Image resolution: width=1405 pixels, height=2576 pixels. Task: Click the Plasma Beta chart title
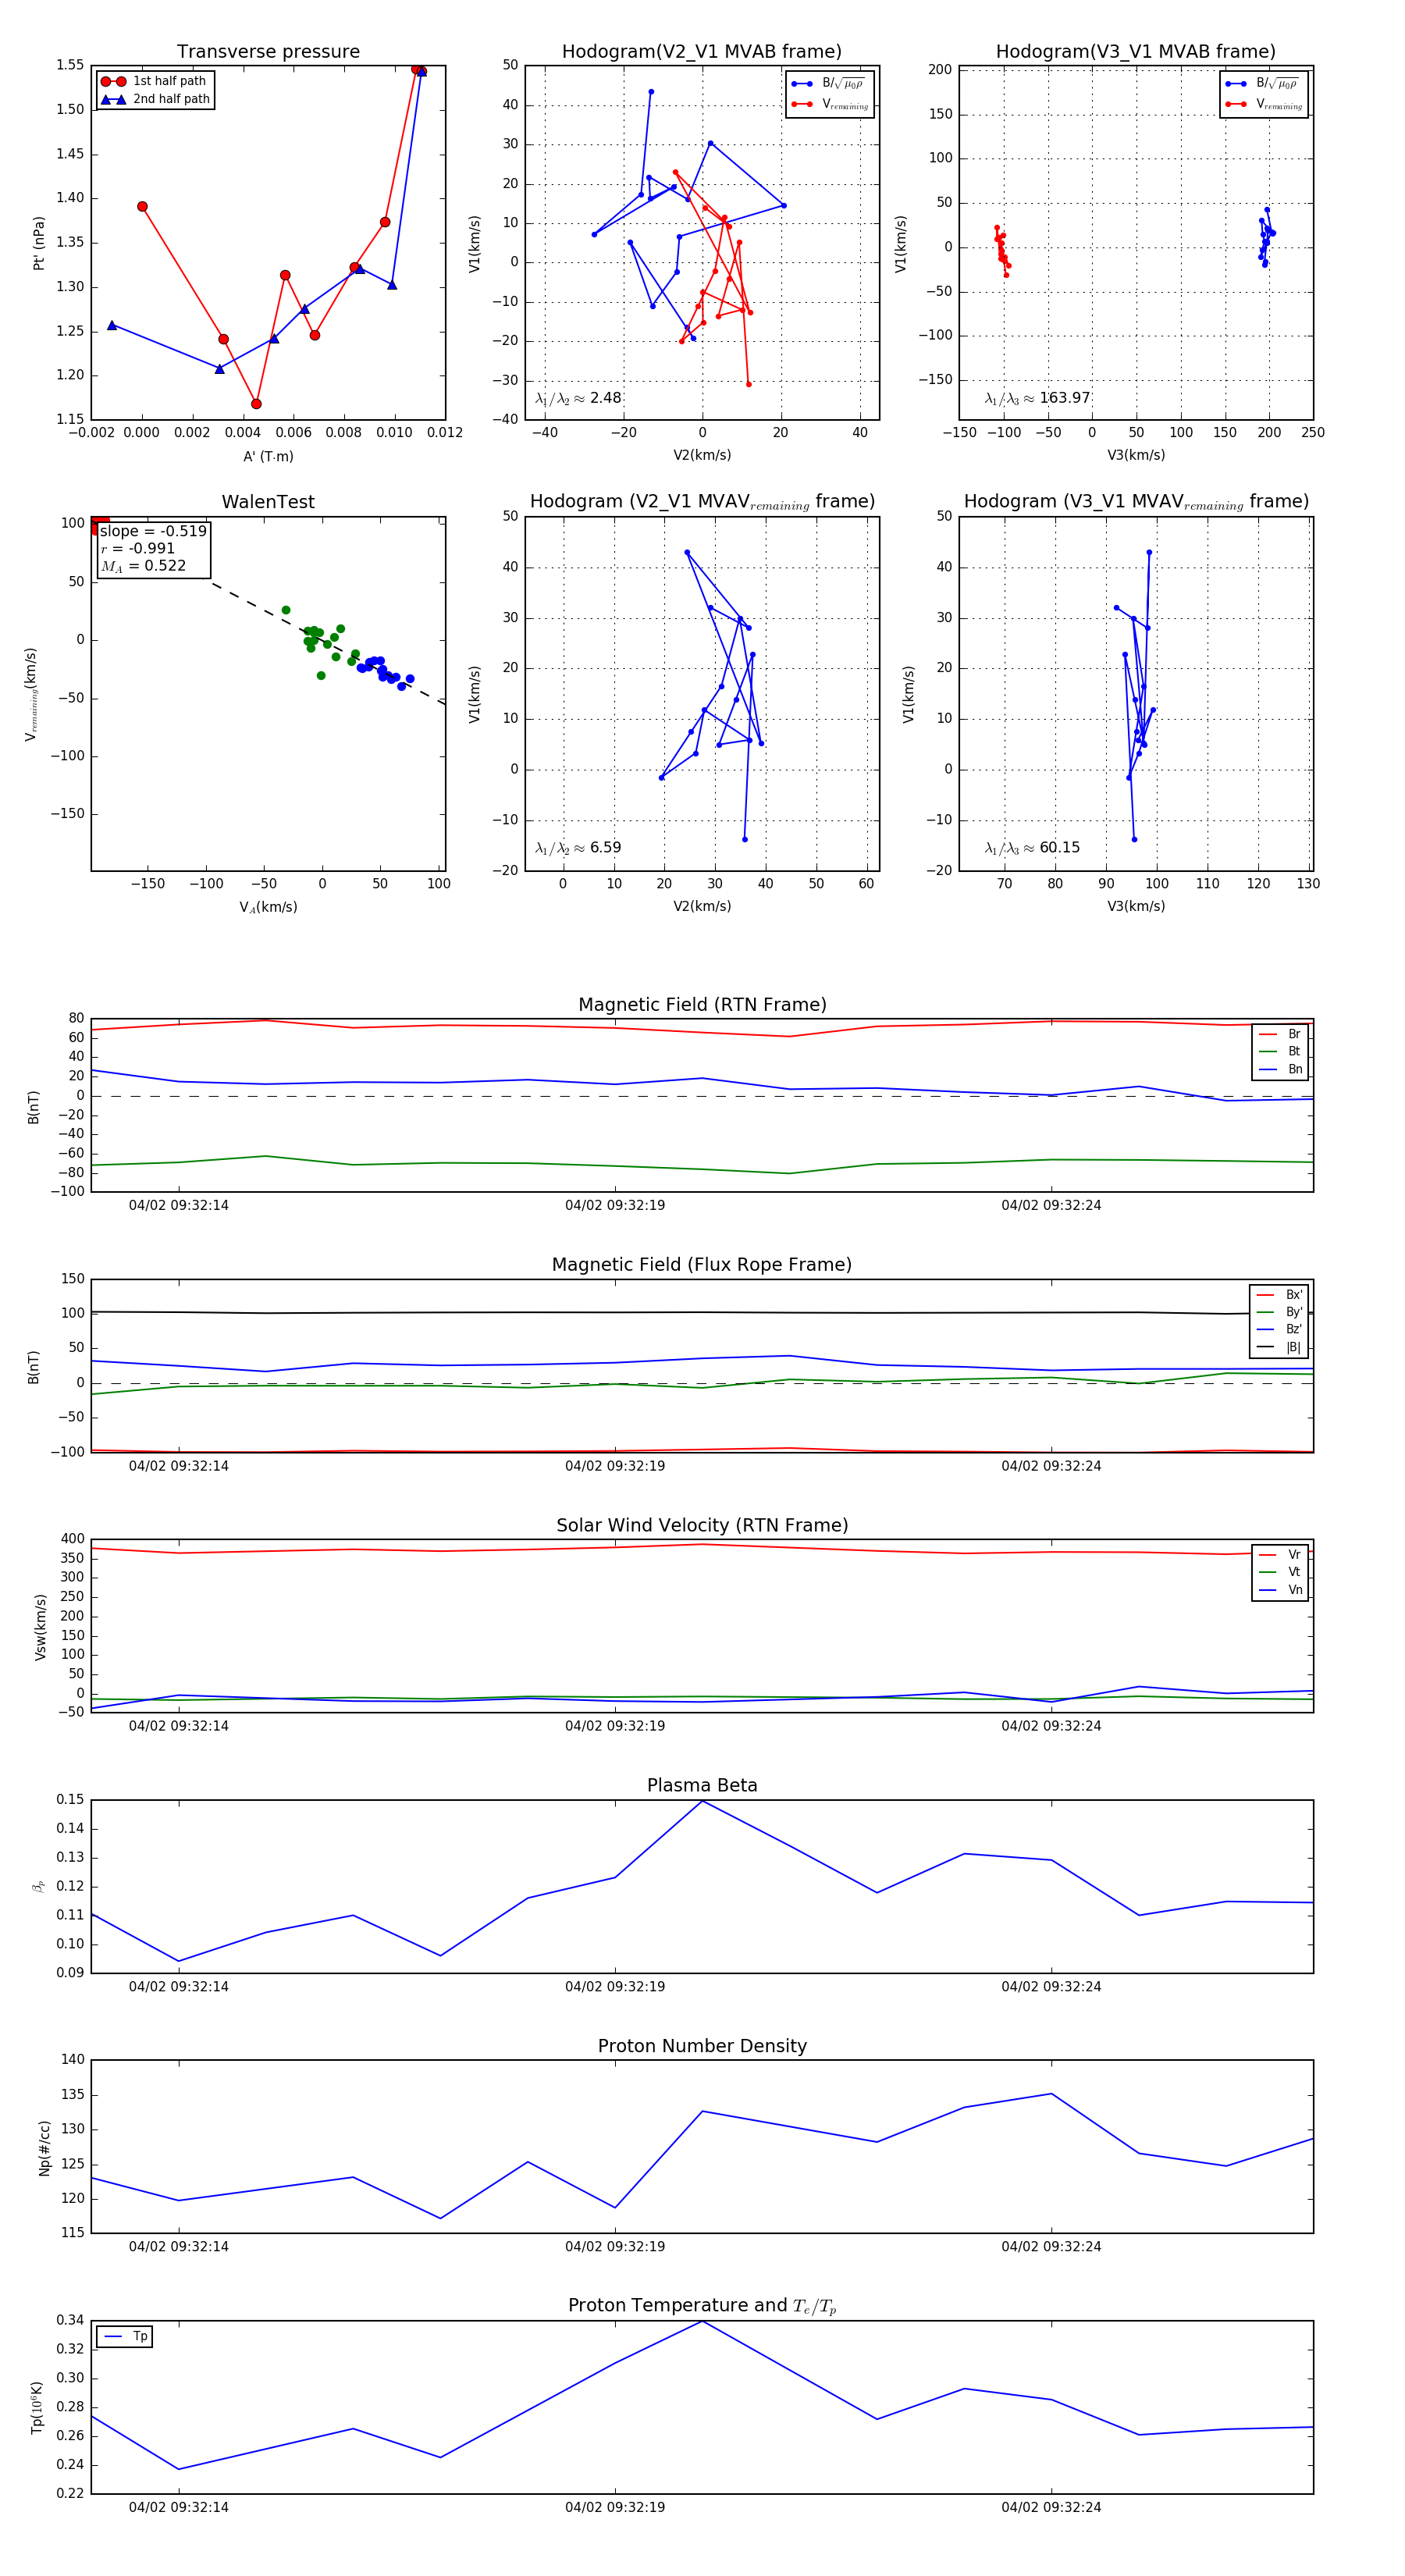702,1785
